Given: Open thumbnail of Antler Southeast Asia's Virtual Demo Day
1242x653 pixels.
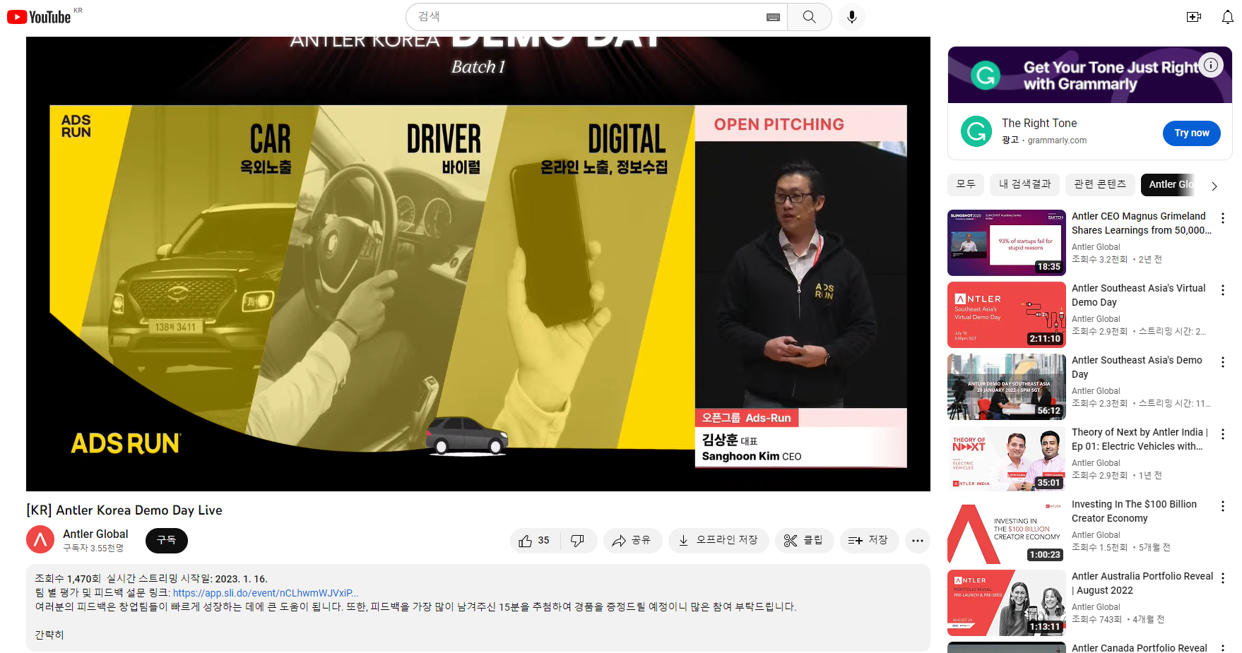Looking at the screenshot, I should (x=1007, y=315).
